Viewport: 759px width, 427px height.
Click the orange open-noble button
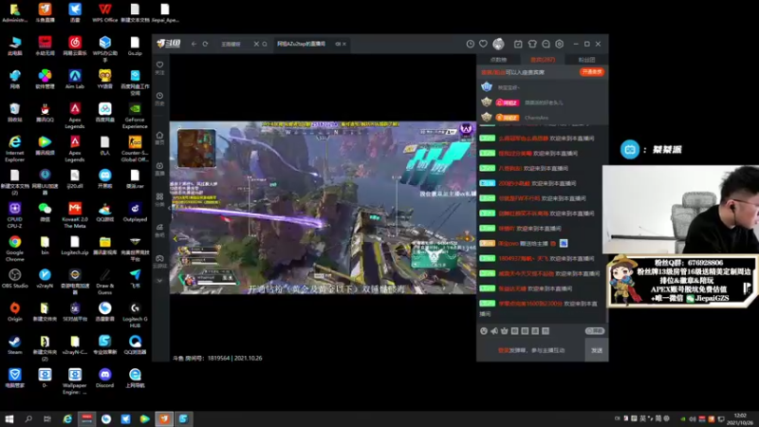591,72
